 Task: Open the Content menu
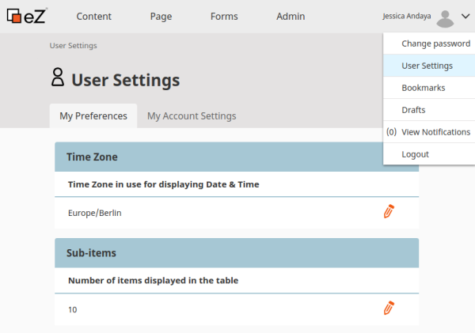[x=93, y=17]
